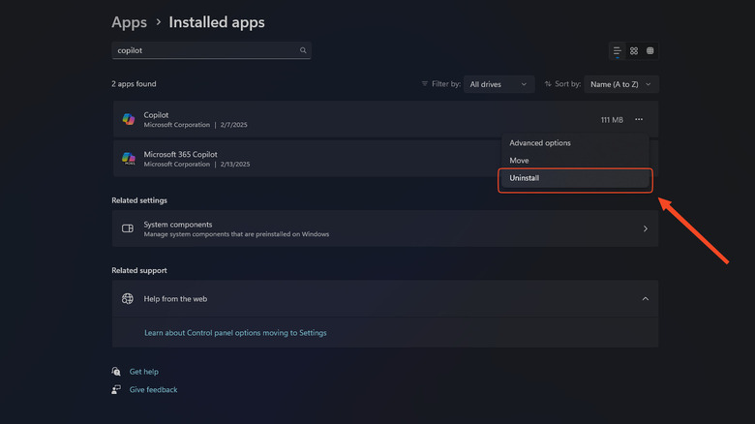Open Learn about Control panel options link
This screenshot has width=755, height=424.
click(x=235, y=333)
